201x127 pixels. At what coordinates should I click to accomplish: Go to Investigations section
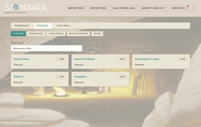[x=78, y=33]
